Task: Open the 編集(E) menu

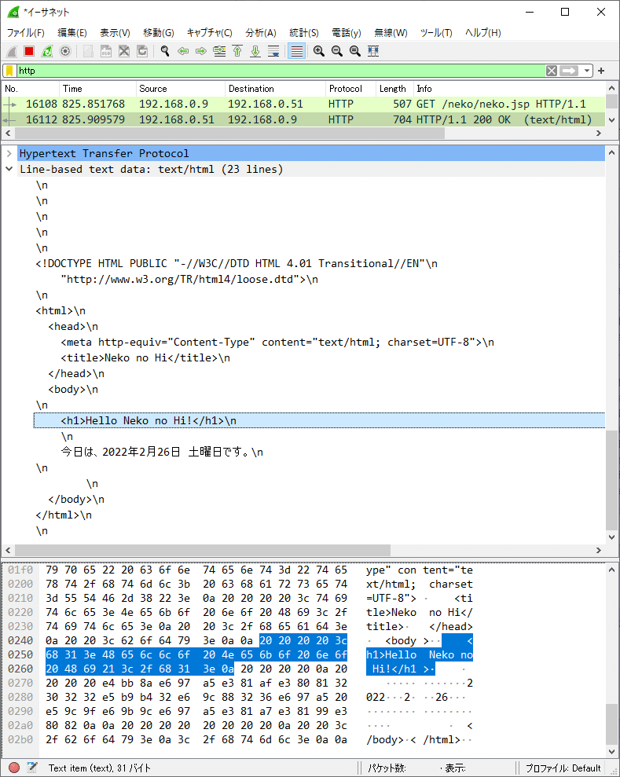Action: [x=72, y=33]
